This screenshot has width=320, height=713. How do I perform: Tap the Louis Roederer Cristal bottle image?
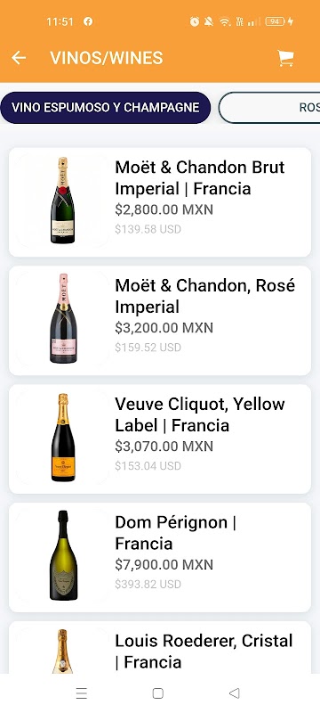pos(62,652)
